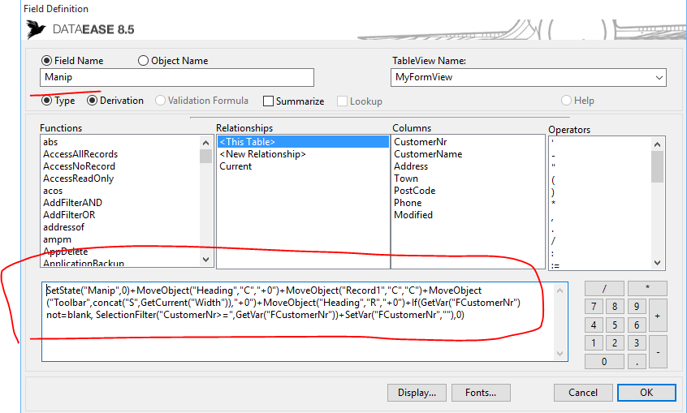This screenshot has height=413, width=687.
Task: Select <This Table> relationship
Action: coord(303,142)
